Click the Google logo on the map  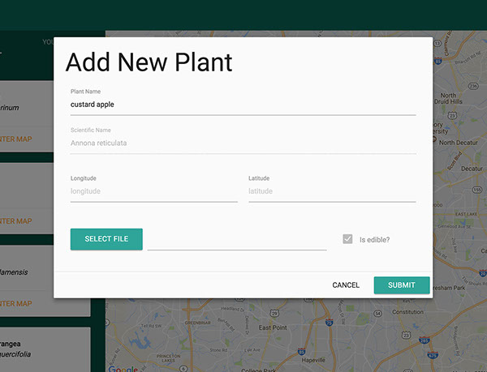tap(123, 369)
